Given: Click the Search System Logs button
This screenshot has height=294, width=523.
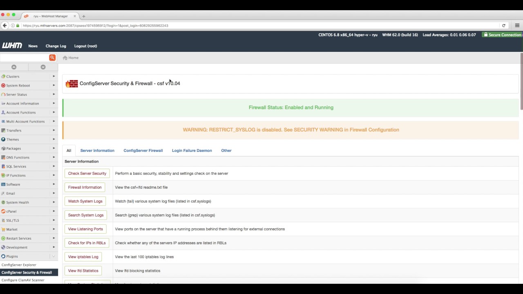Looking at the screenshot, I should 86,215.
